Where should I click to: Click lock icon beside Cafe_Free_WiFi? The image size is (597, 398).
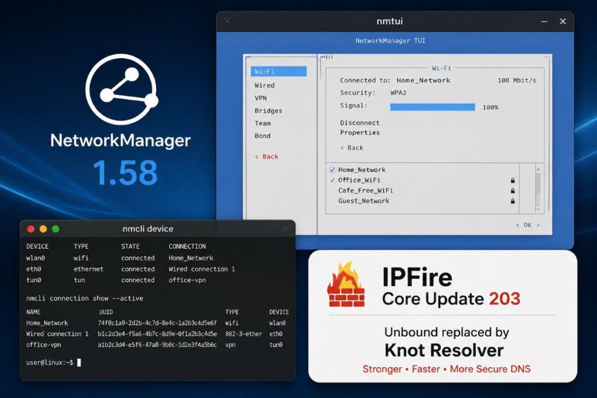pyautogui.click(x=512, y=191)
